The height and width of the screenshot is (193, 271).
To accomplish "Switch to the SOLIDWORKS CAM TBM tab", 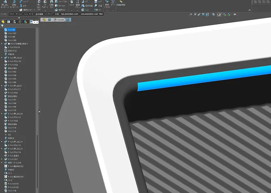I will tap(92, 14).
